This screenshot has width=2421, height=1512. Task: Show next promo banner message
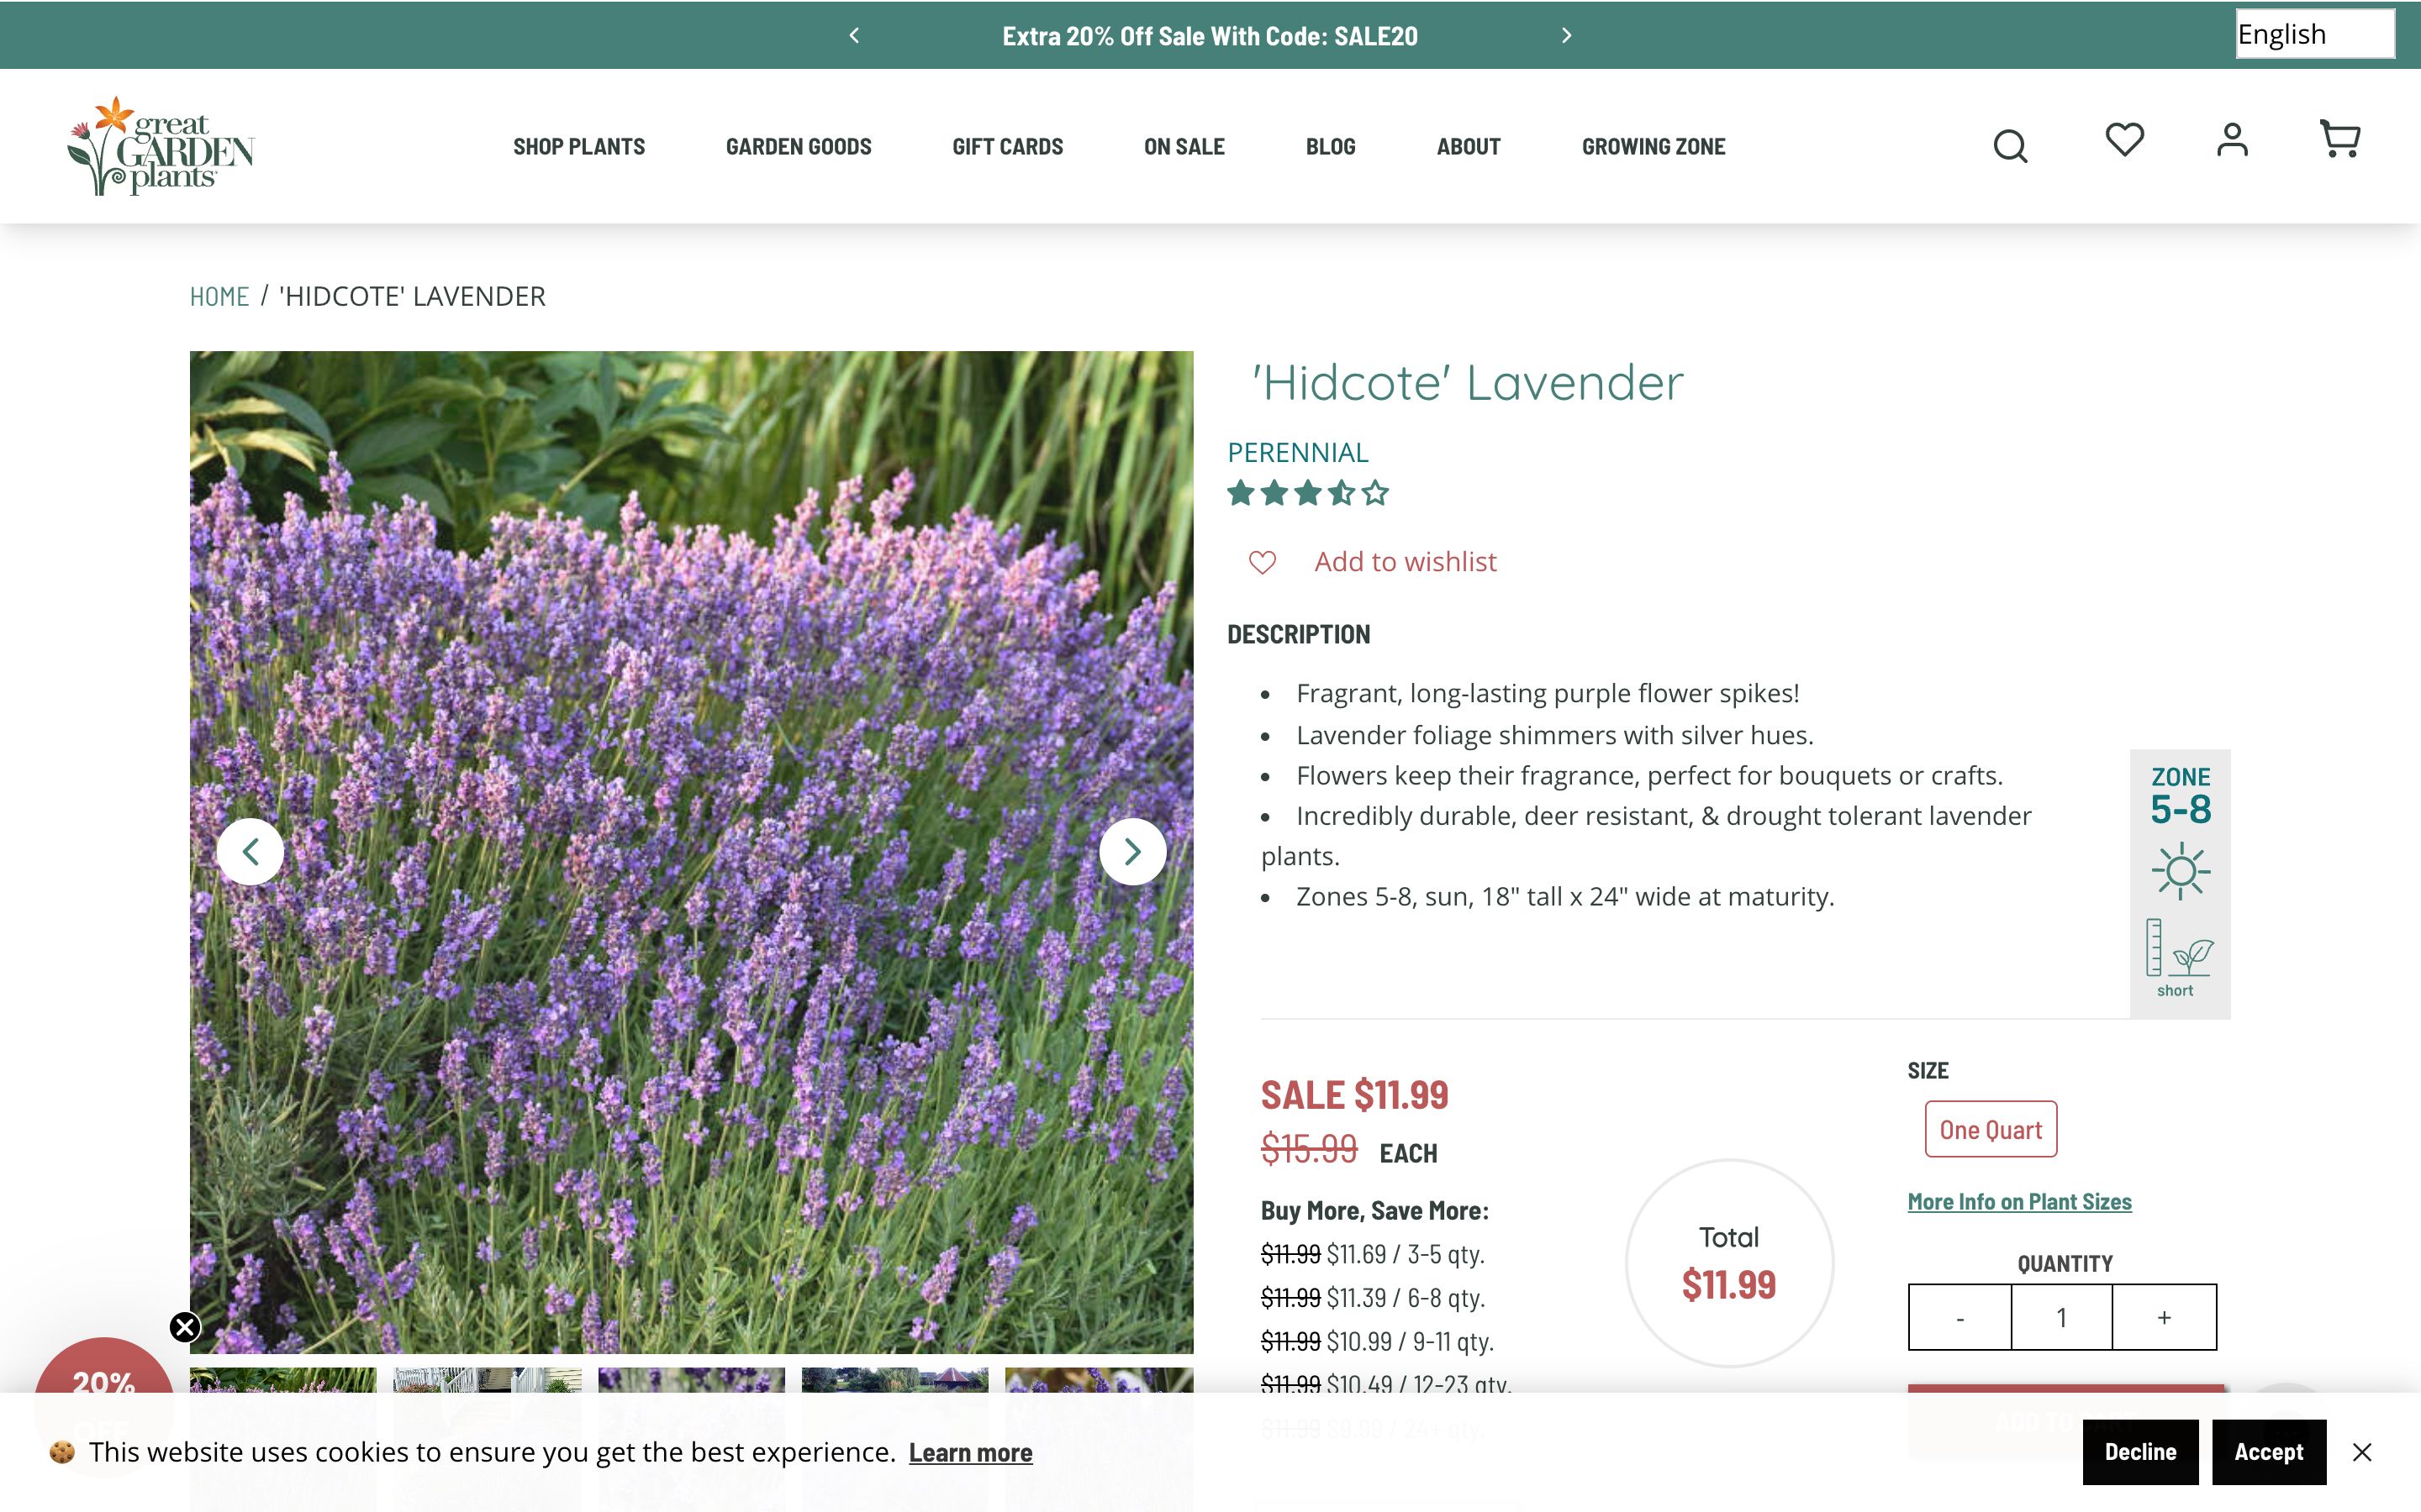pyautogui.click(x=1567, y=36)
